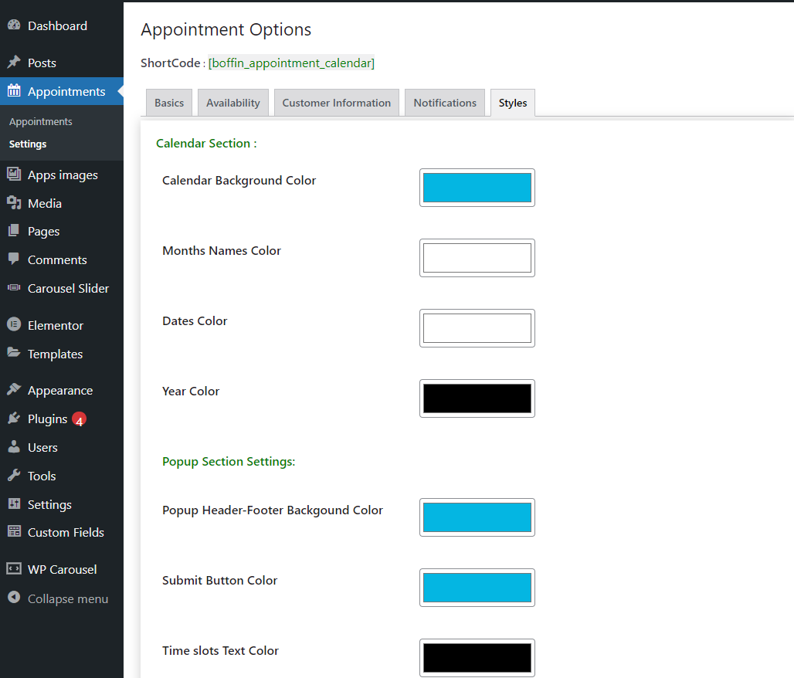The height and width of the screenshot is (678, 794).
Task: Switch to the Notifications tab
Action: pyautogui.click(x=445, y=103)
